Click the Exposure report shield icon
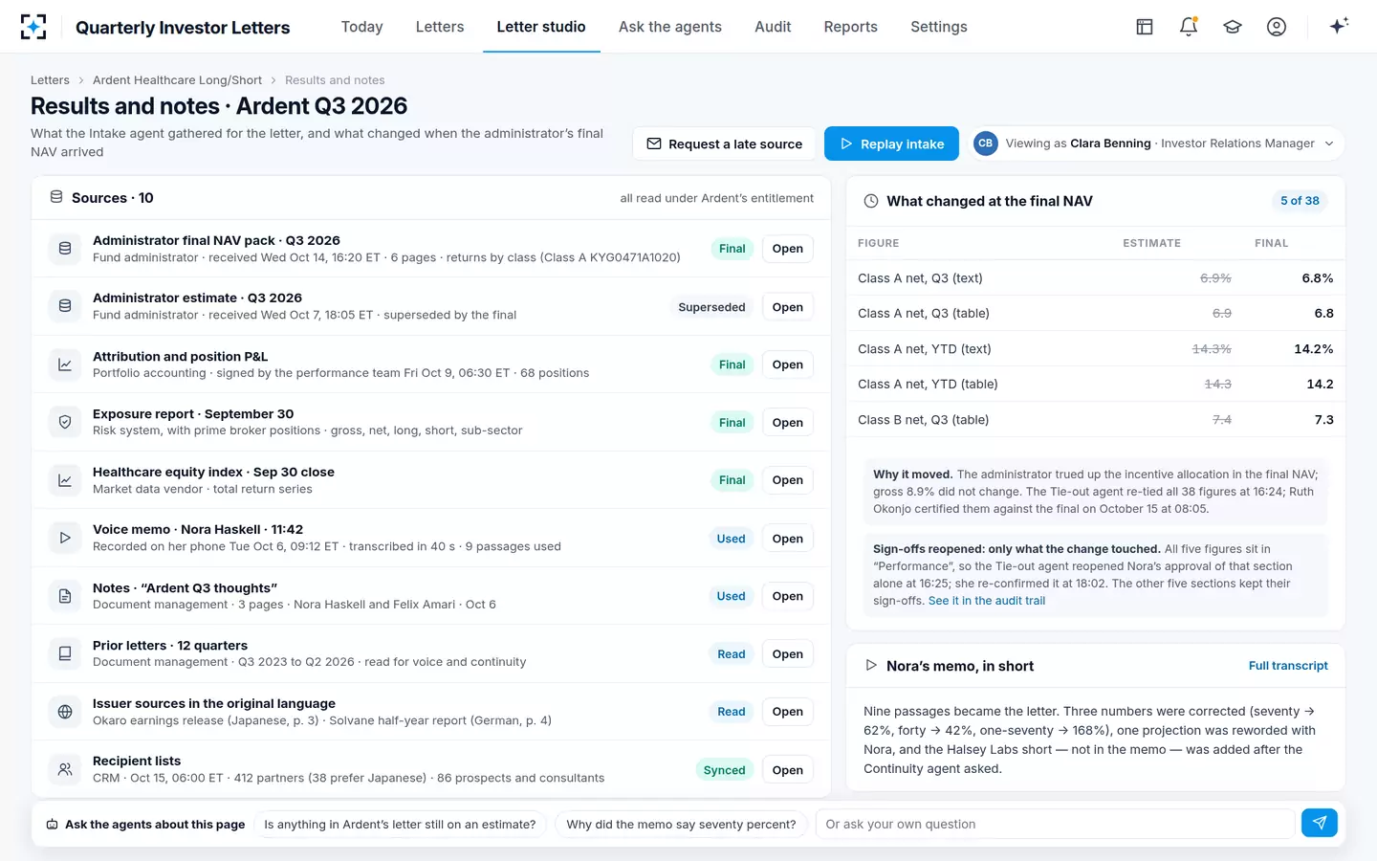 (65, 422)
